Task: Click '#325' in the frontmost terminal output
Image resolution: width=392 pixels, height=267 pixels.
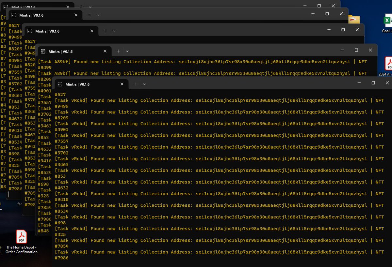Action: [60, 235]
